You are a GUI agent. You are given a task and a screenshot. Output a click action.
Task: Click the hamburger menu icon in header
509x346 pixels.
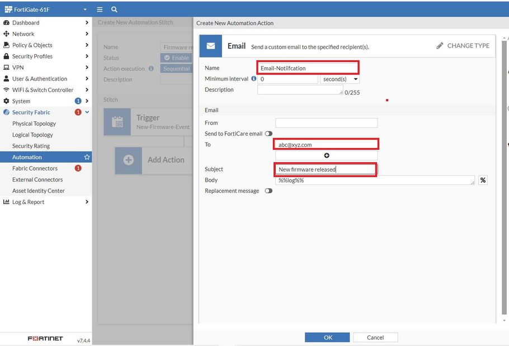(x=100, y=10)
